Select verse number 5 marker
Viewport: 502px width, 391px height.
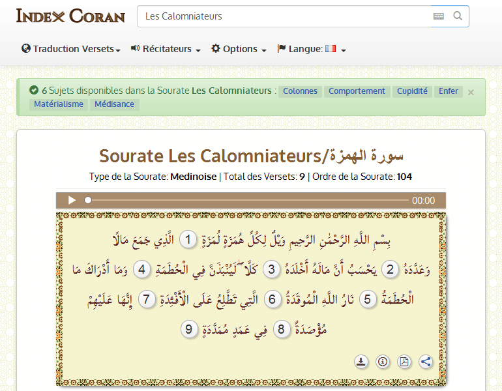click(370, 299)
